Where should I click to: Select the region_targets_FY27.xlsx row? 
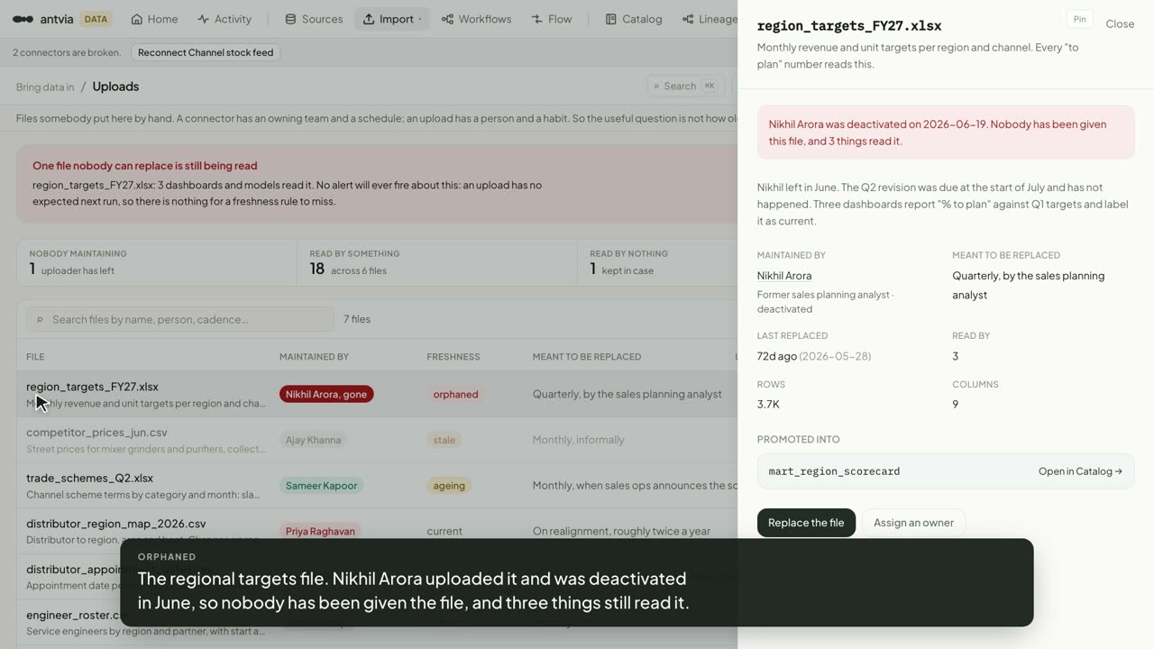point(377,394)
